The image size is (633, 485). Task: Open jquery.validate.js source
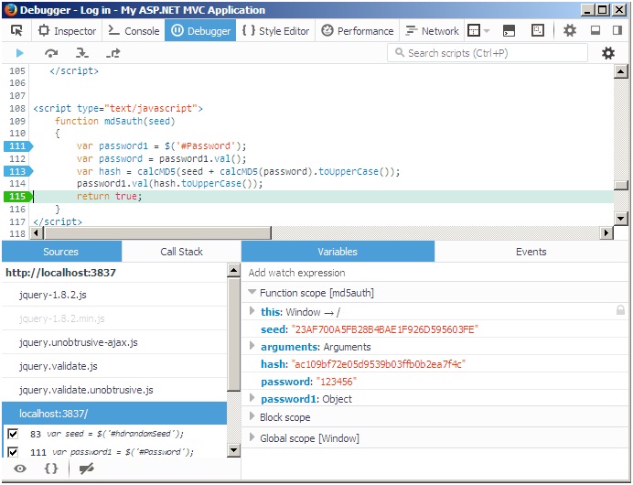[114, 366]
